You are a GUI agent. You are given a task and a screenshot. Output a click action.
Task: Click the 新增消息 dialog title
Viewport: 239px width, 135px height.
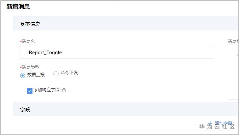tap(18, 6)
